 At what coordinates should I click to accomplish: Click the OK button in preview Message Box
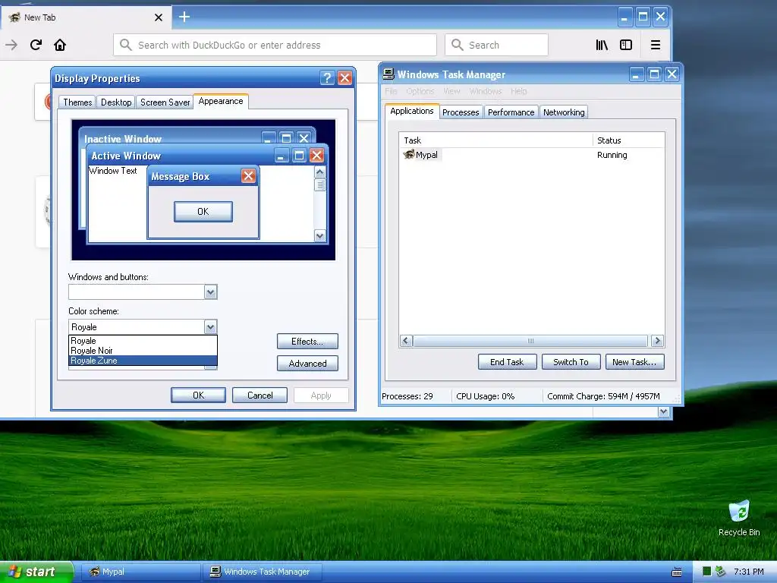pyautogui.click(x=203, y=211)
